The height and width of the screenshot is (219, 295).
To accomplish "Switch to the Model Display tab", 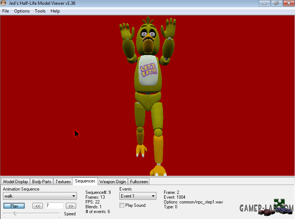I will (x=16, y=182).
